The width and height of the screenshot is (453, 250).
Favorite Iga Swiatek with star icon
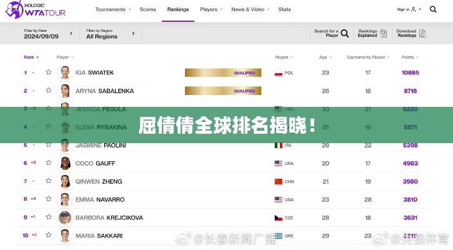click(49, 72)
